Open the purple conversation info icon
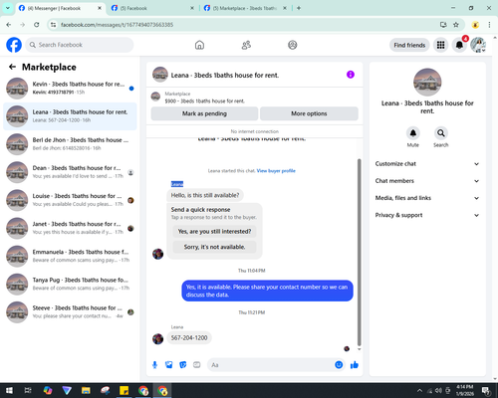The image size is (498, 398). (351, 75)
